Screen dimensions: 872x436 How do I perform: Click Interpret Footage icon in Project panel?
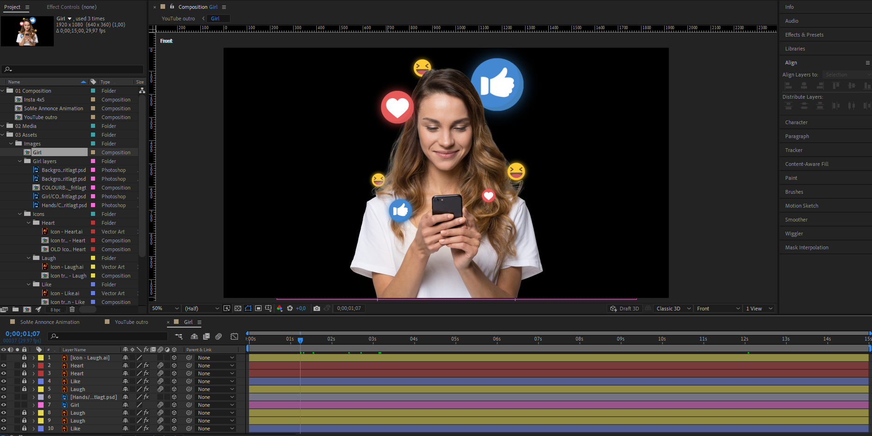click(x=4, y=310)
